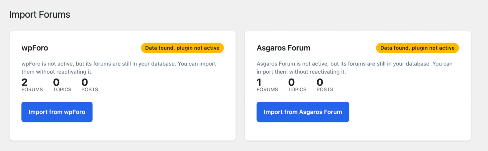Click the wpForo TOPICS label
This screenshot has height=151, width=488.
pos(62,90)
